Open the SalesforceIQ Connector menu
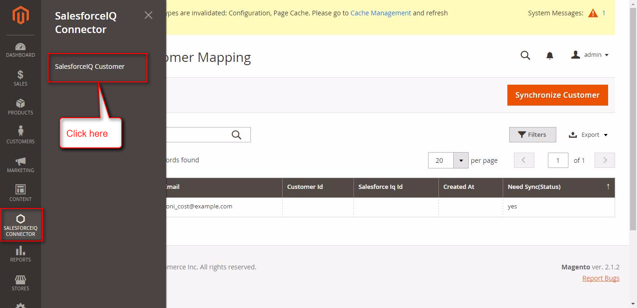637x308 pixels. click(x=21, y=225)
